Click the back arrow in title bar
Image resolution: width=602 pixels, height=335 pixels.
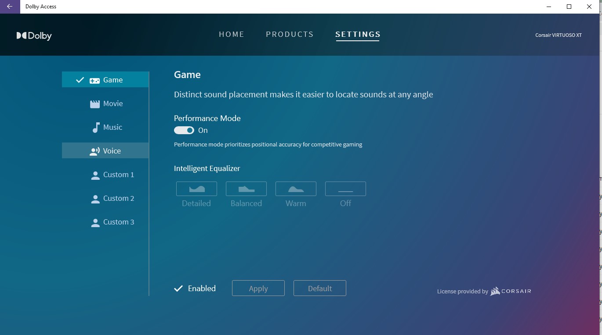(x=10, y=7)
